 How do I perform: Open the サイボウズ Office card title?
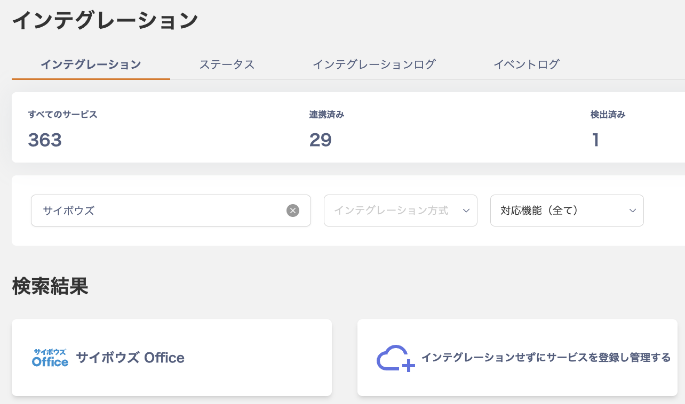point(130,358)
